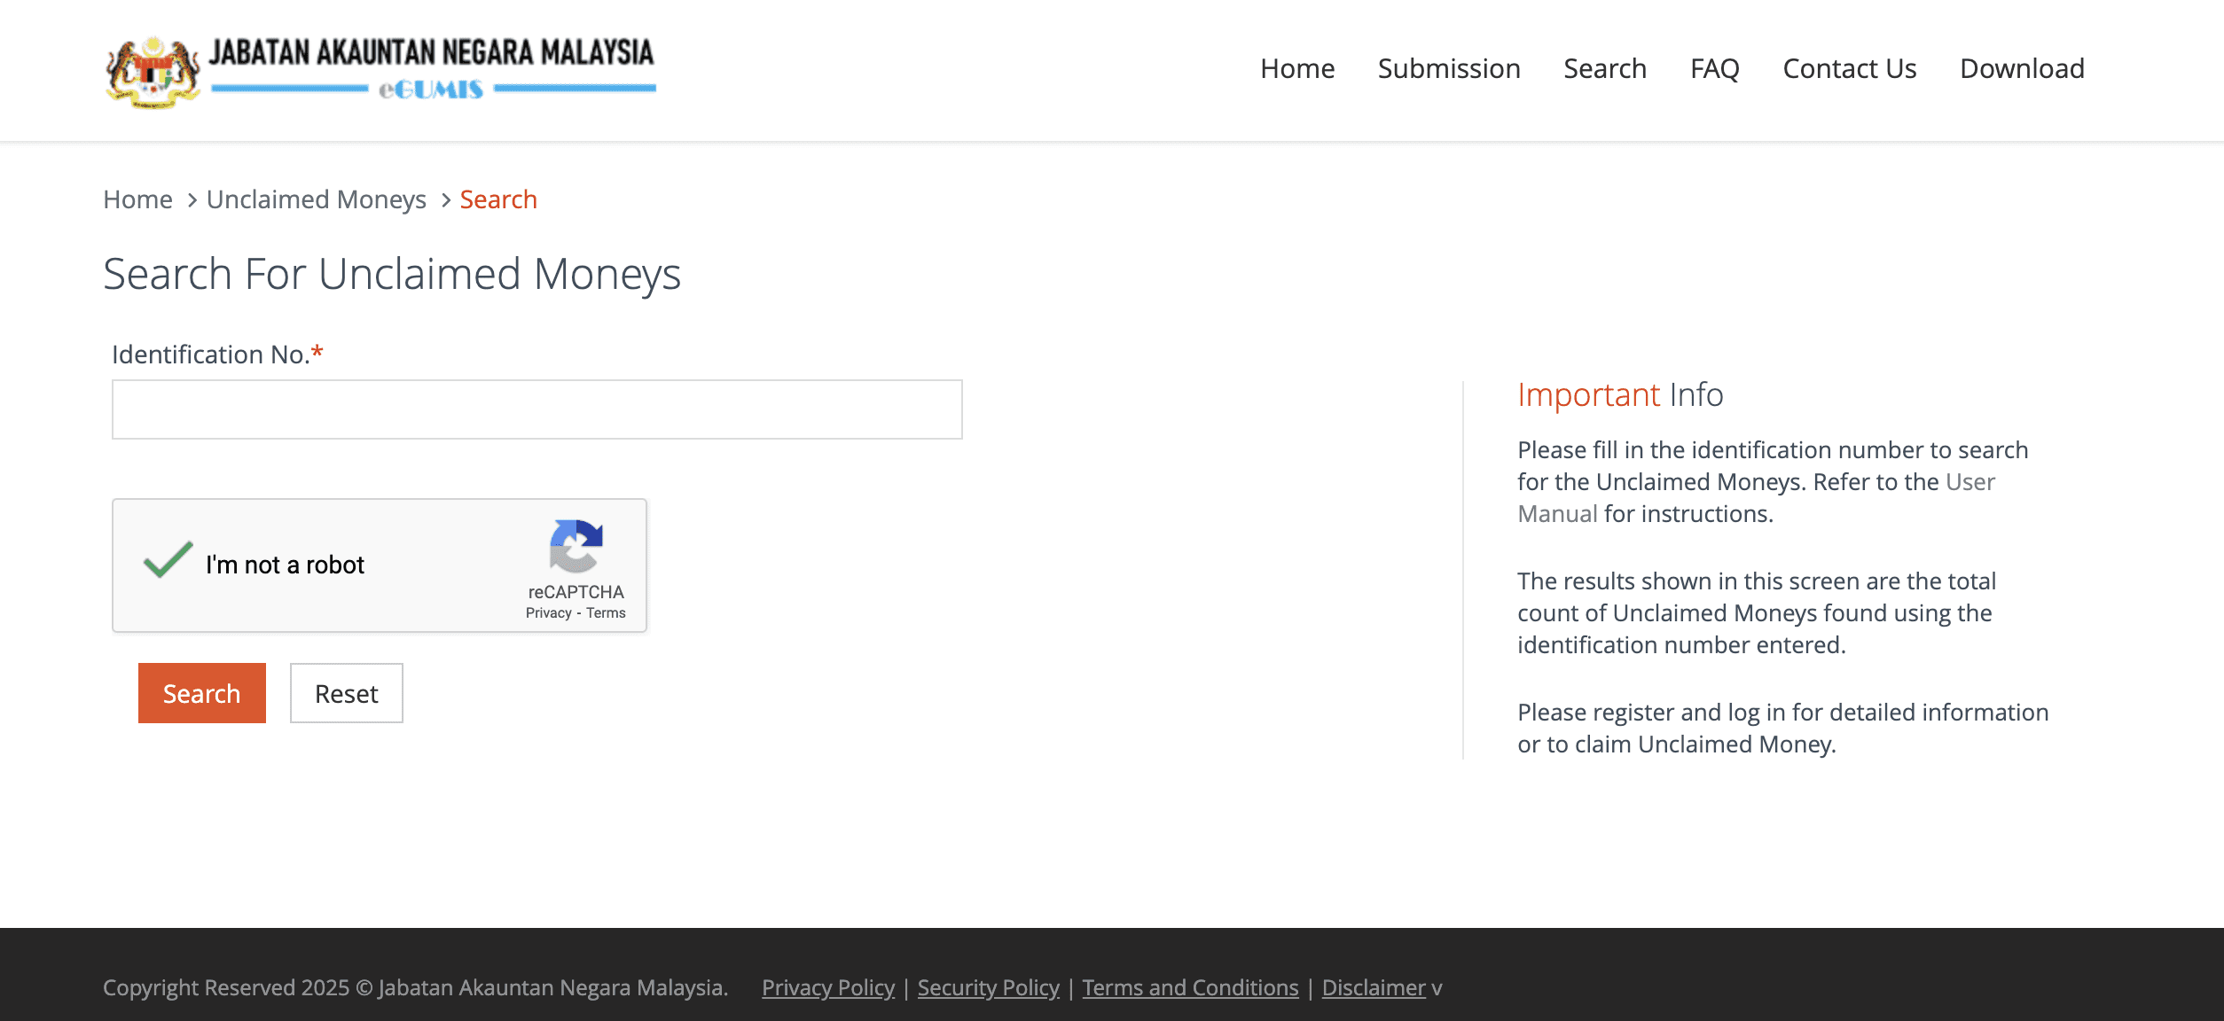
Task: Click the reCAPTCHA logo icon
Action: [x=576, y=545]
